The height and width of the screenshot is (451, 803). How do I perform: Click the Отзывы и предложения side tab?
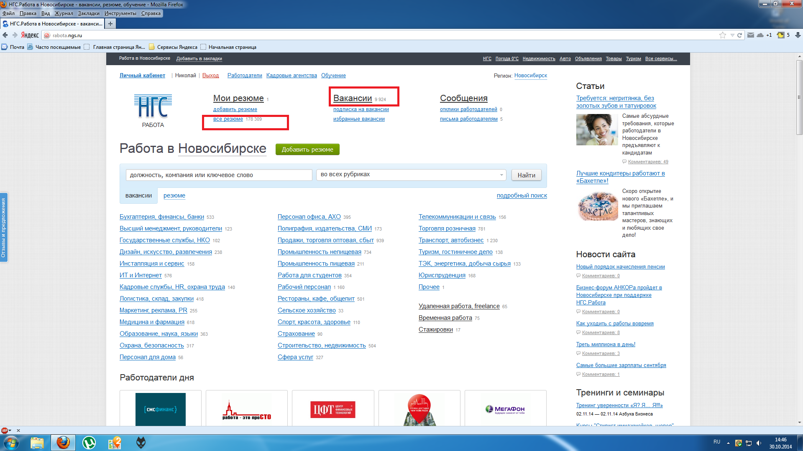4,228
